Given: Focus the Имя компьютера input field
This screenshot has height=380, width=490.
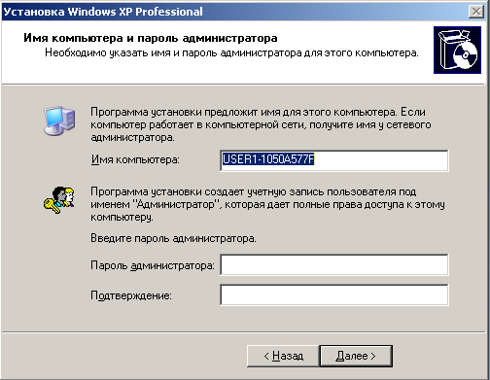Looking at the screenshot, I should pyautogui.click(x=334, y=160).
